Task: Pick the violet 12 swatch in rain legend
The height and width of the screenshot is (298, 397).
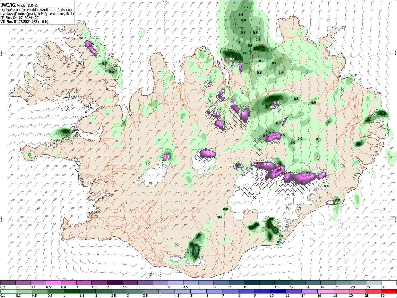Action: point(293,291)
